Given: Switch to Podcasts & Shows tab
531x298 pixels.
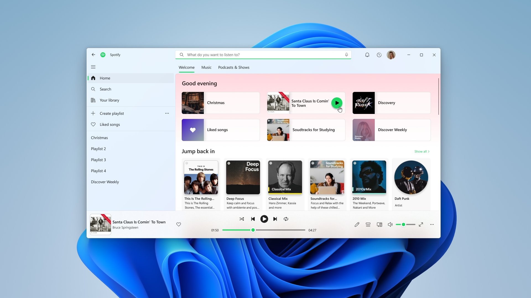Looking at the screenshot, I should click(x=234, y=68).
